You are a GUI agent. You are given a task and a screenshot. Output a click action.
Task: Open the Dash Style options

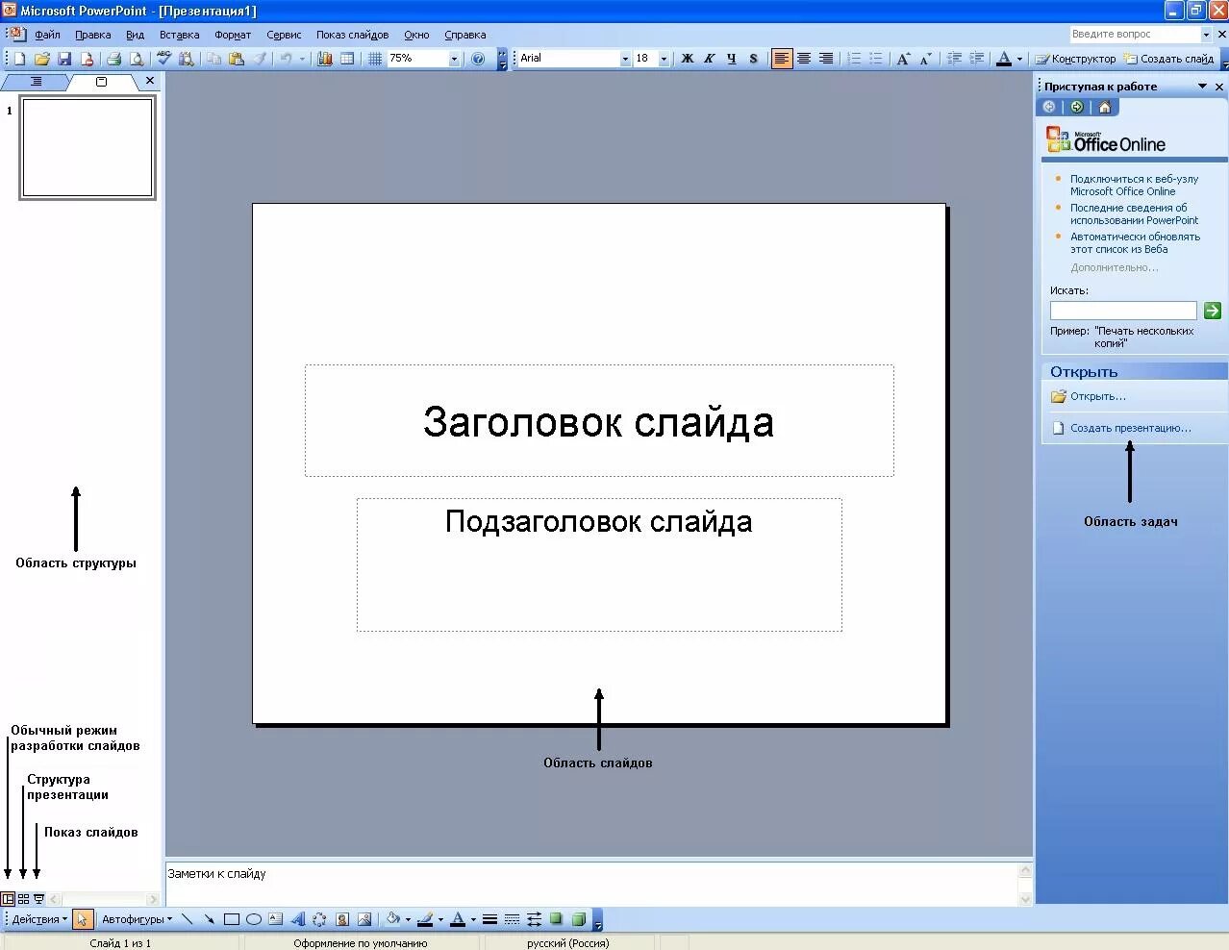pyautogui.click(x=512, y=919)
